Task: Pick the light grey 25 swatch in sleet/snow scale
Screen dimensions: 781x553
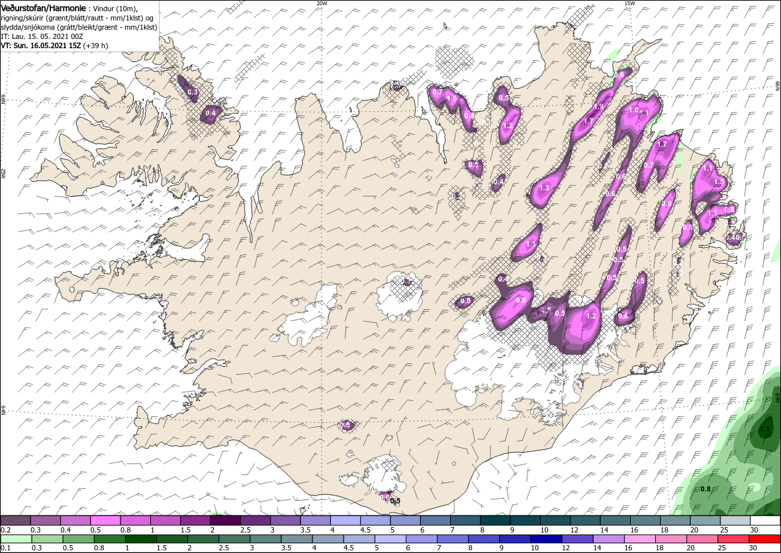Action: click(x=736, y=520)
